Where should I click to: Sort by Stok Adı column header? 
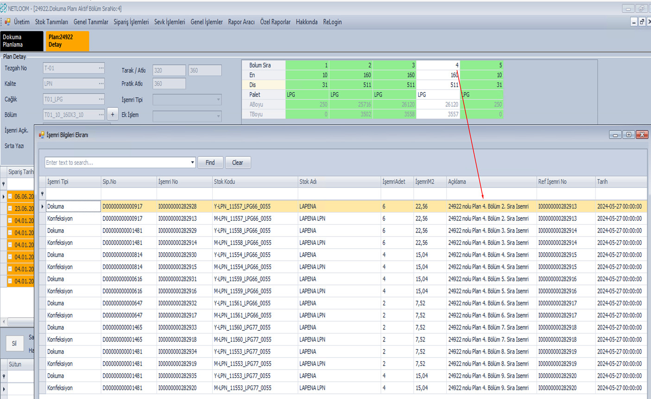(339, 182)
